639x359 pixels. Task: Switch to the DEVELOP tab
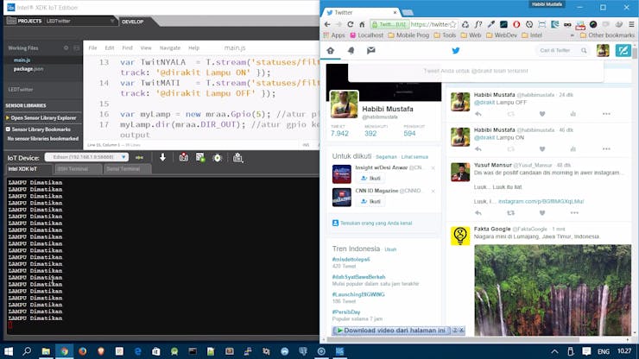(x=133, y=22)
